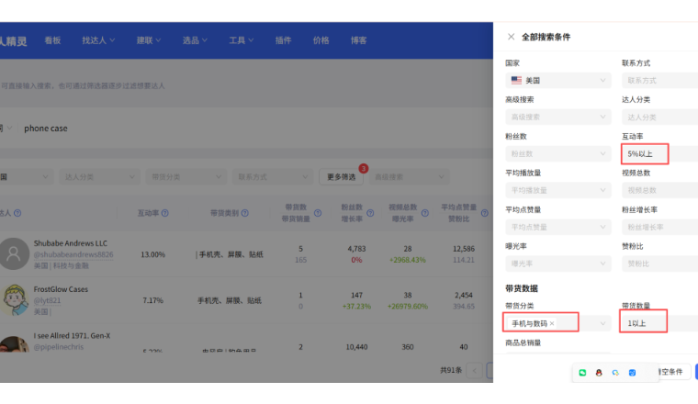Open the 看板 nav item
The width and height of the screenshot is (698, 404).
[x=52, y=40]
